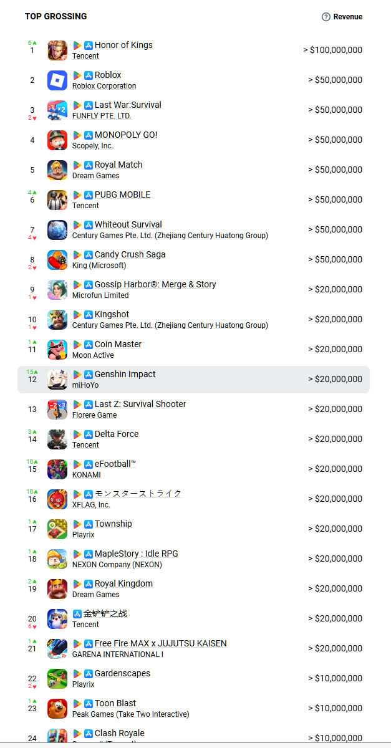Click the Genshin Impact app icon
The height and width of the screenshot is (748, 391).
click(x=57, y=380)
